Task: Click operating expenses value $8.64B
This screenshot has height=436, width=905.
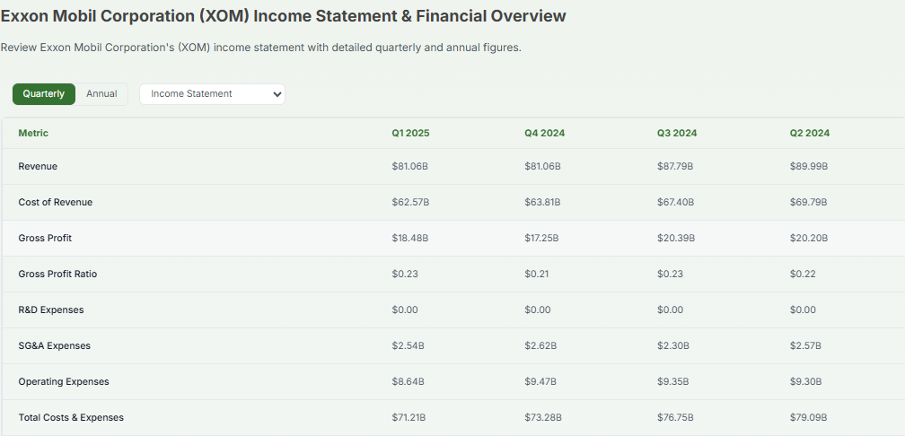Action: coord(408,381)
